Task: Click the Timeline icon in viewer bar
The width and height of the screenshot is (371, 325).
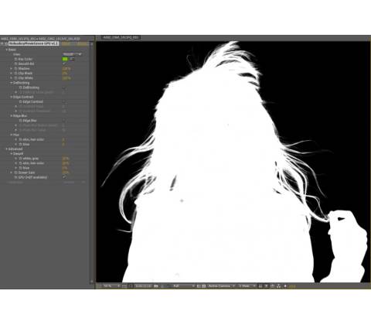Action: [272, 286]
